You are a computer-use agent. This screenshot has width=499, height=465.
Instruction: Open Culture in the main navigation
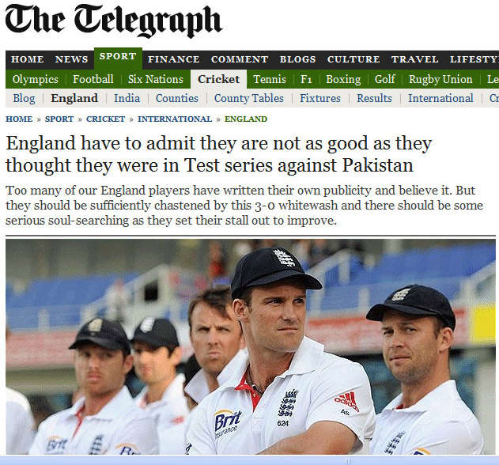(353, 59)
